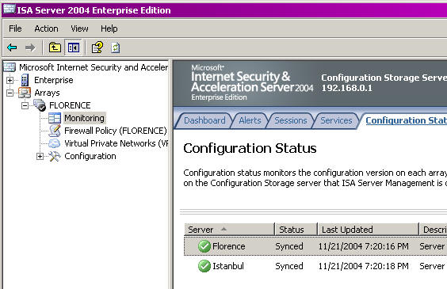
Task: Select the Monitoring tree item
Action: click(x=84, y=118)
